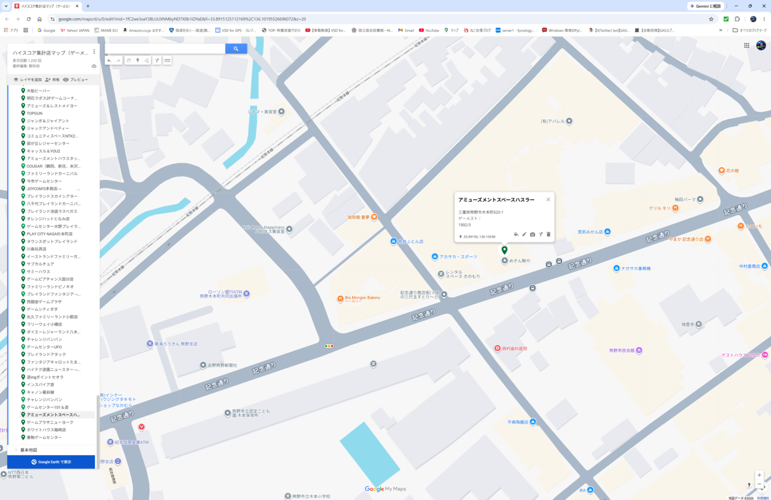Image resolution: width=771 pixels, height=500 pixels.
Task: Click the 熊野市民会館 map pin
Action: tap(639, 350)
